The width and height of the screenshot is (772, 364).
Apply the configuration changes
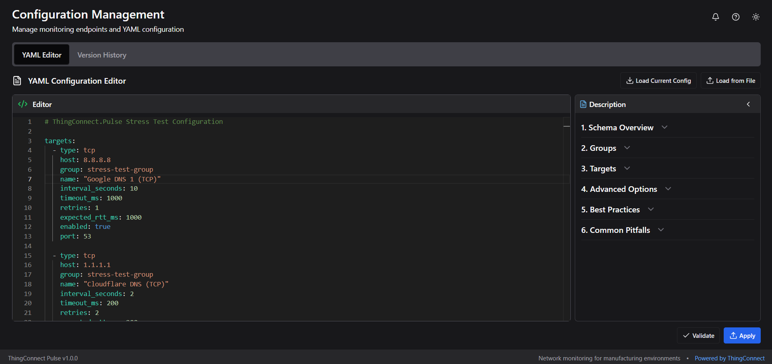pyautogui.click(x=742, y=336)
